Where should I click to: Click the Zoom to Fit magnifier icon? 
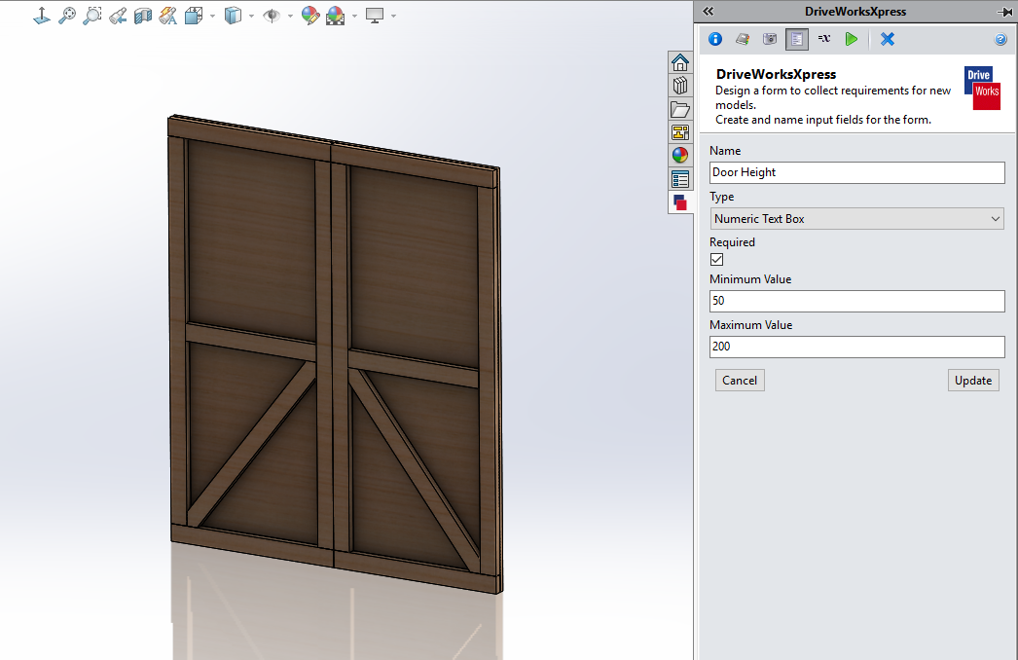67,16
